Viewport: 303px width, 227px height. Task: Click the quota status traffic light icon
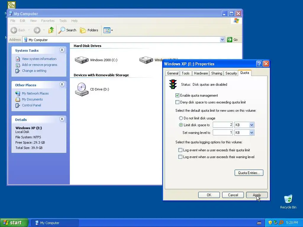[x=173, y=84]
